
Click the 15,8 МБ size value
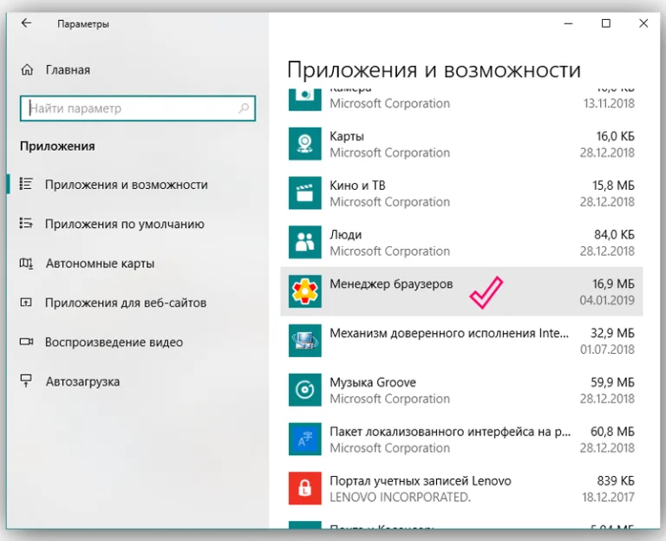(x=613, y=186)
